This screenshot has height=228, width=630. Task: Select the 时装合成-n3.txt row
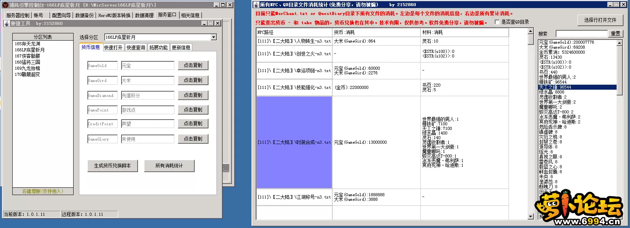coord(294,143)
